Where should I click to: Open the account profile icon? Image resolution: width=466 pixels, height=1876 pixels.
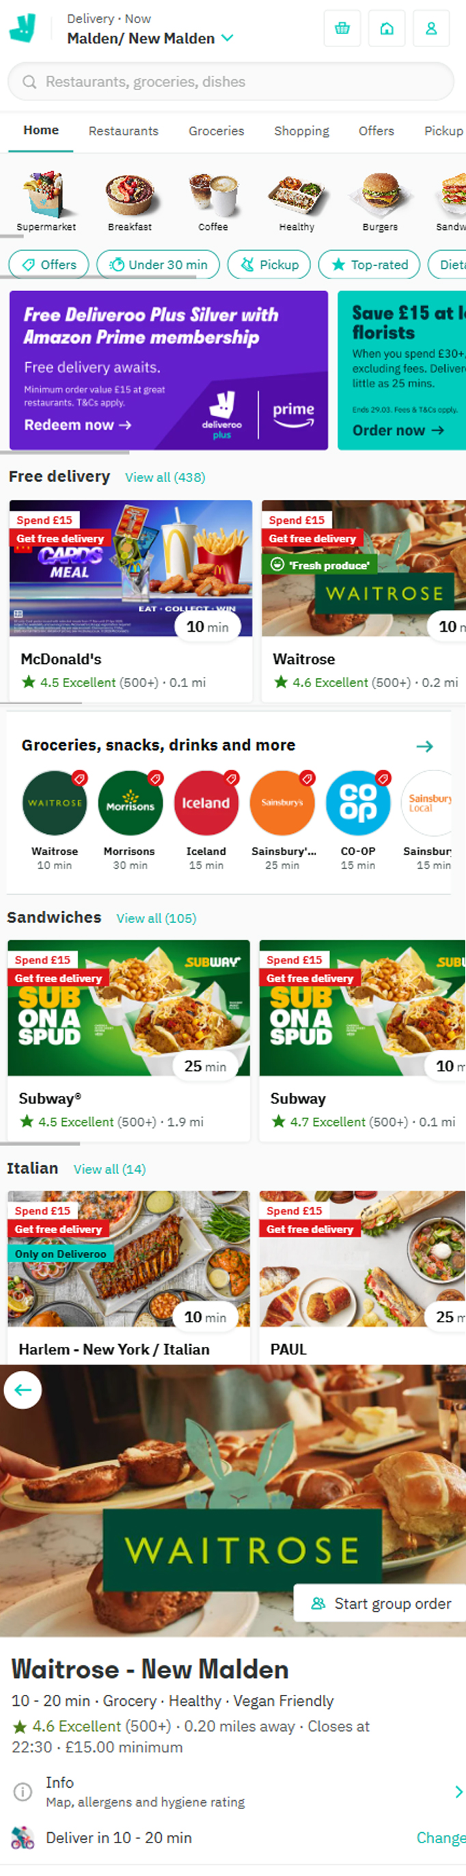click(431, 29)
